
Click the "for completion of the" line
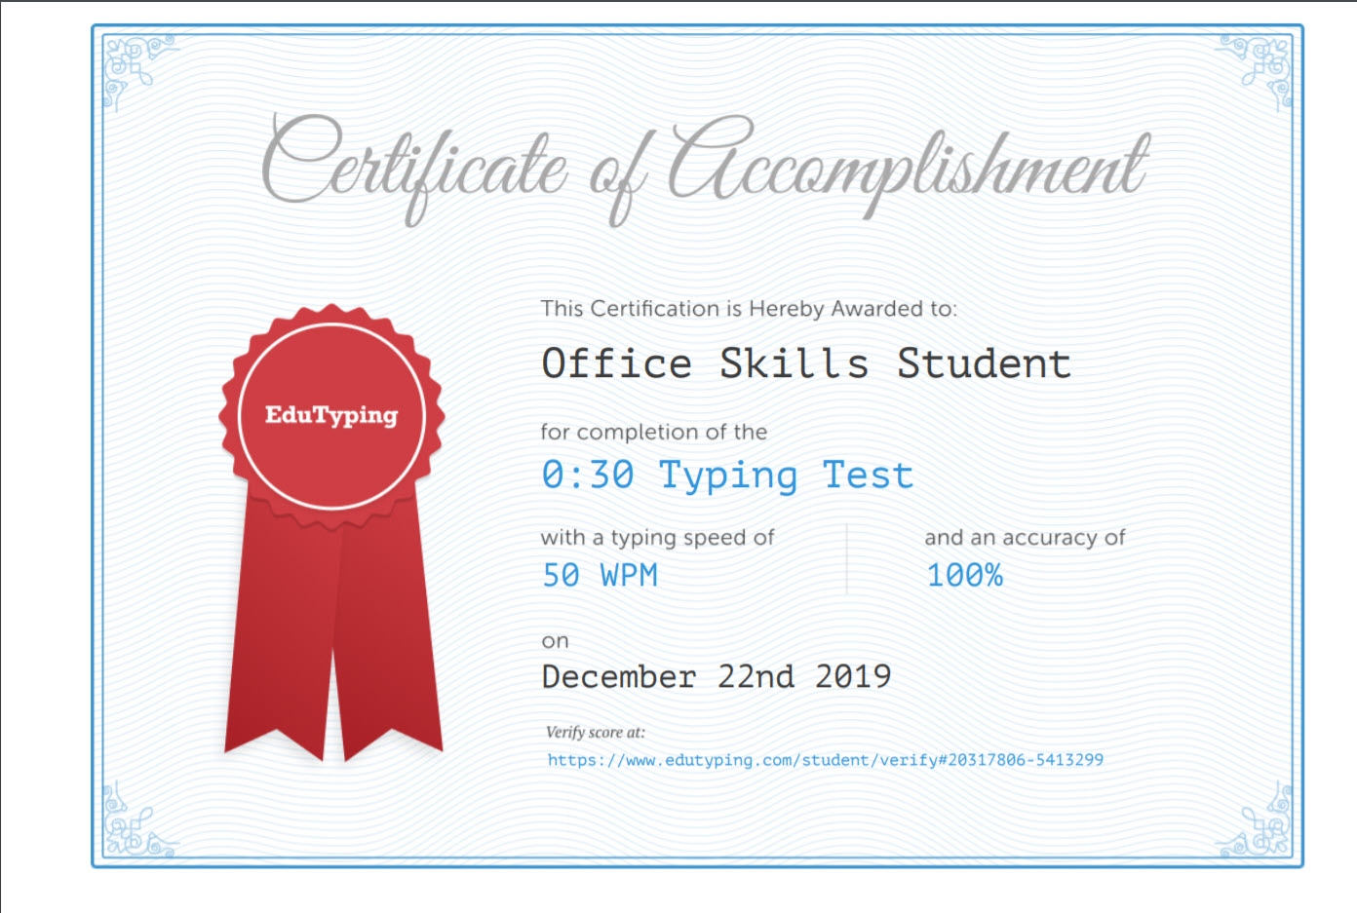pos(654,432)
